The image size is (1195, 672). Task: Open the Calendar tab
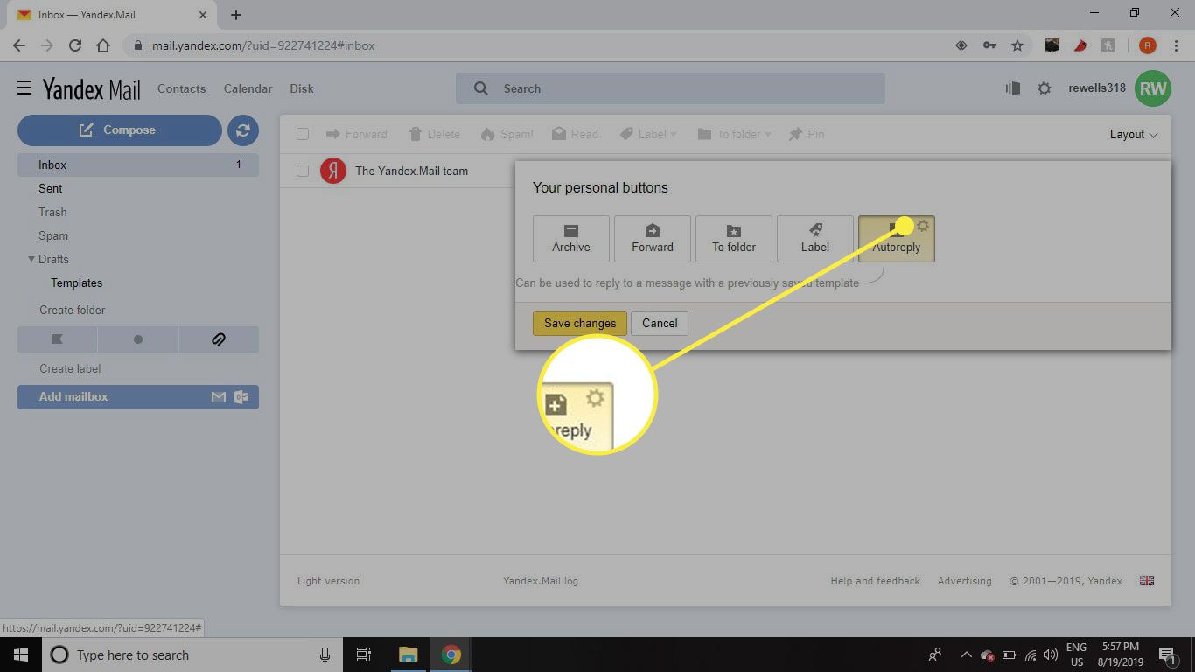(248, 88)
